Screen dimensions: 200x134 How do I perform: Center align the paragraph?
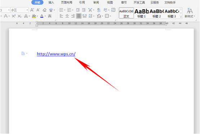[x=67, y=16]
